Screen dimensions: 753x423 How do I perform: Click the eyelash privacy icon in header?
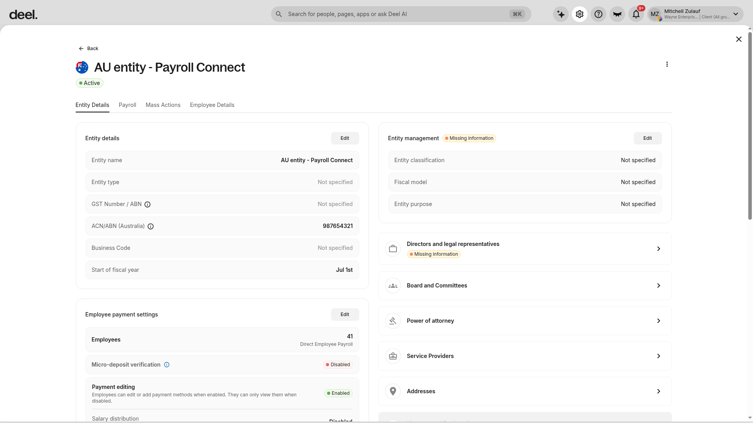click(x=617, y=14)
